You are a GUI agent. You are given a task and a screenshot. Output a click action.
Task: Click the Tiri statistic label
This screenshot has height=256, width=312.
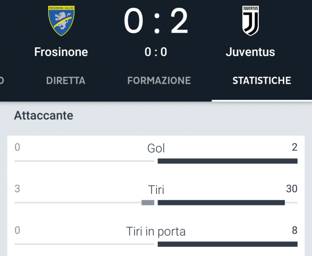[156, 190]
